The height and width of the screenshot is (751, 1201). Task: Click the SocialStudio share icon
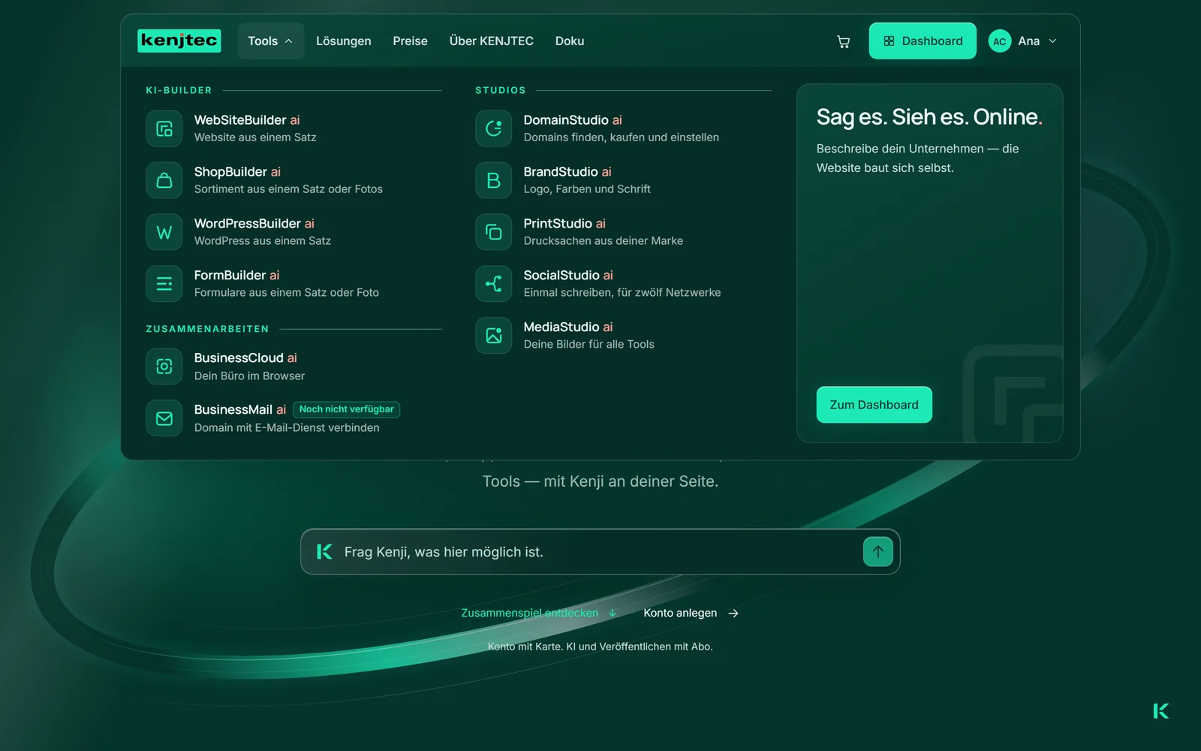tap(493, 284)
